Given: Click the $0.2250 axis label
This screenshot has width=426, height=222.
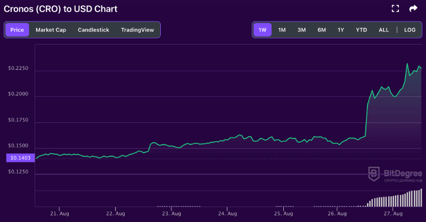Looking at the screenshot, I should coord(18,68).
